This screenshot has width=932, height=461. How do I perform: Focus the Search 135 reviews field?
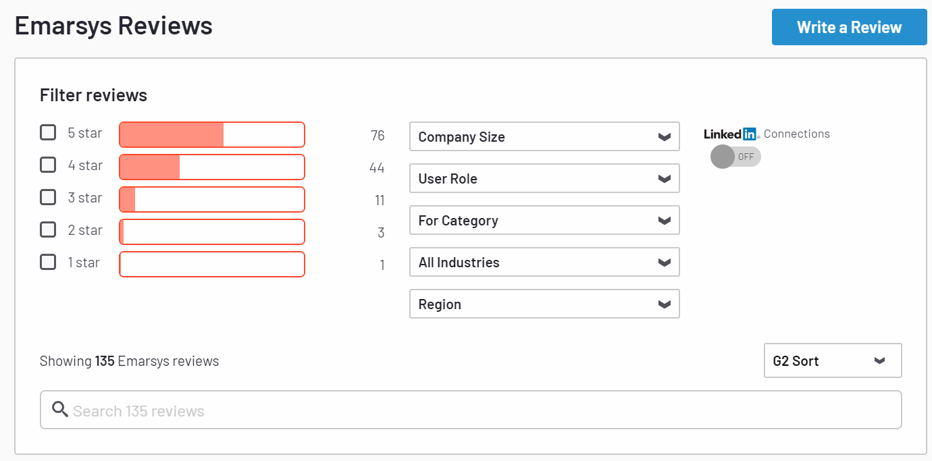(471, 410)
